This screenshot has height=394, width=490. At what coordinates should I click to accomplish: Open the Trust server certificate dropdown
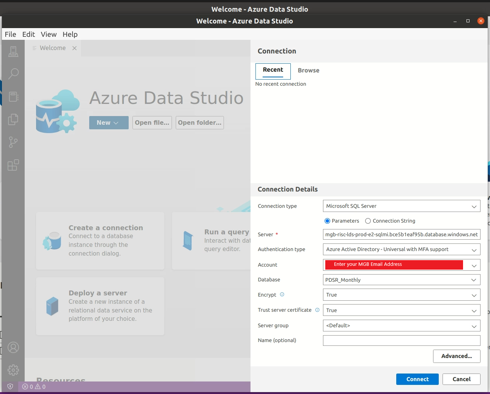click(402, 310)
